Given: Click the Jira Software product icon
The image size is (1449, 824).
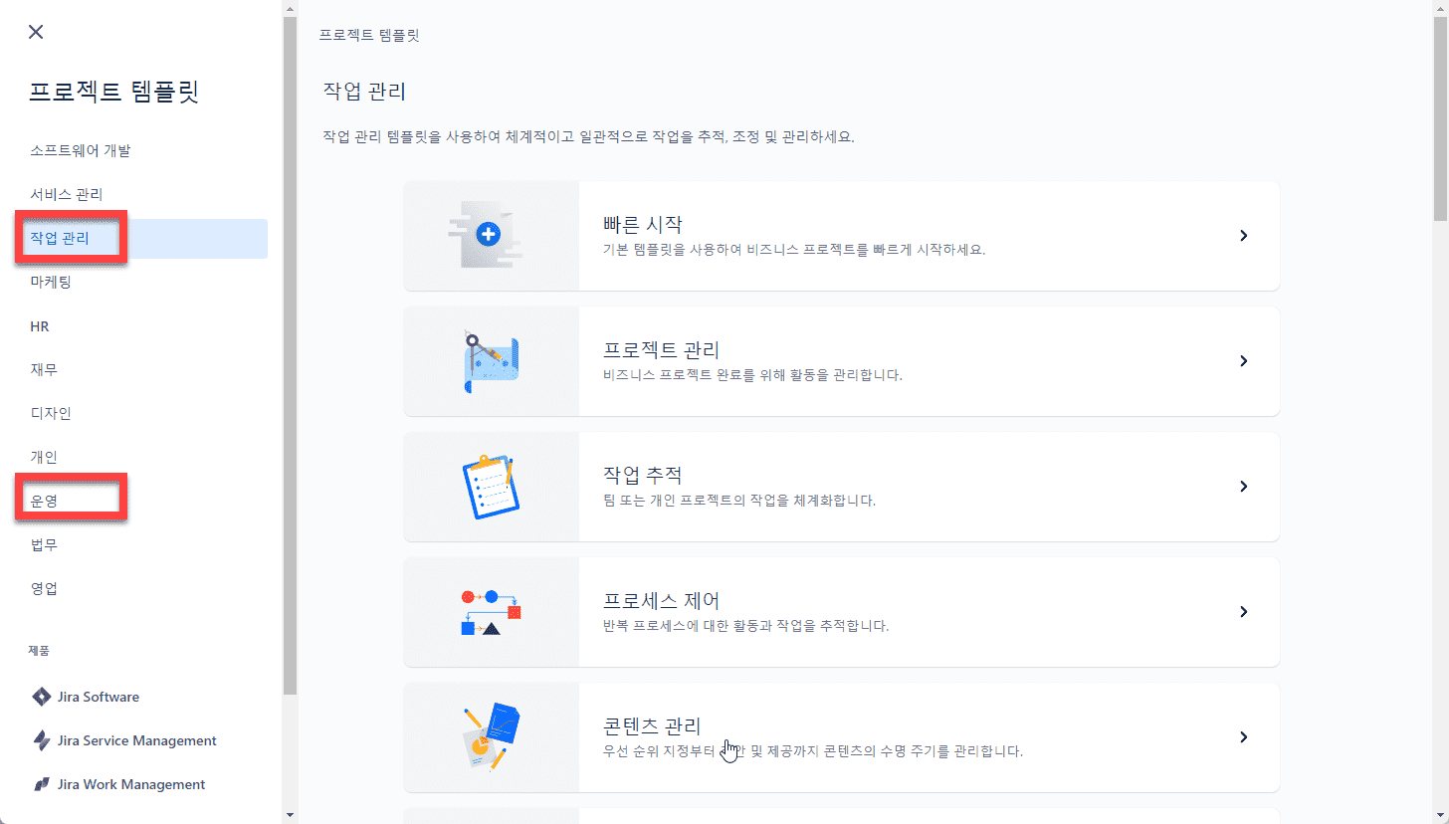Looking at the screenshot, I should tap(42, 697).
